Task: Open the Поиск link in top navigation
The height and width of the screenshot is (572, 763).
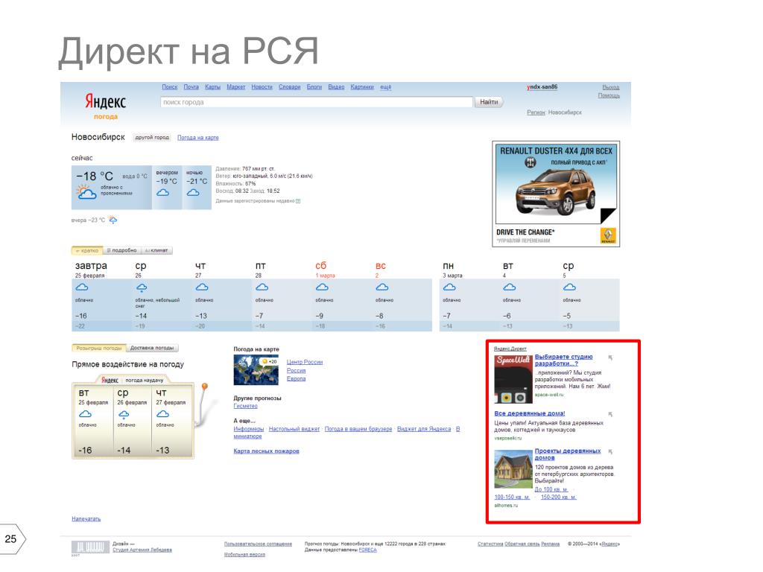Action: point(169,87)
